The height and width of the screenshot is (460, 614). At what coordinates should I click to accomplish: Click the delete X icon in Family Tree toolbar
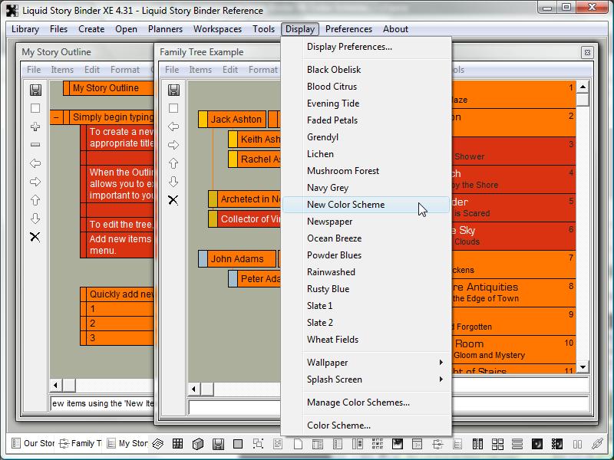coord(173,200)
